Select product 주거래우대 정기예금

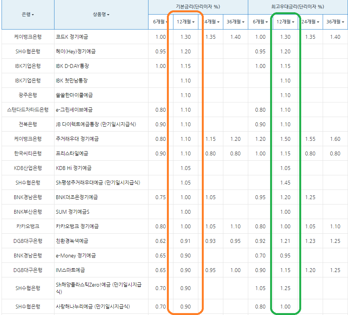[77, 139]
